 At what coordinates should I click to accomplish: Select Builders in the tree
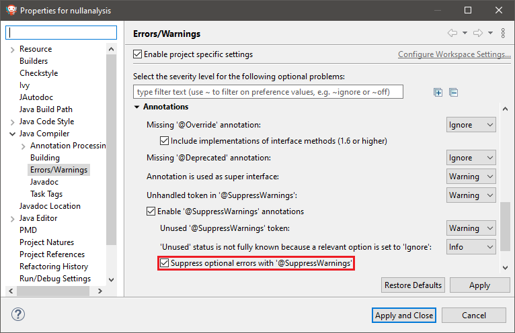[34, 61]
